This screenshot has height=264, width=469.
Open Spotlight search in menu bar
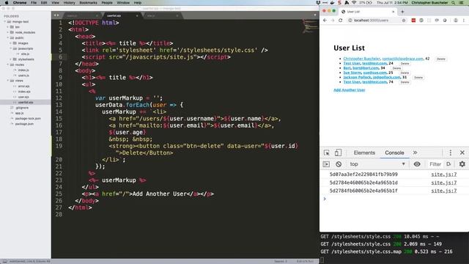click(454, 3)
